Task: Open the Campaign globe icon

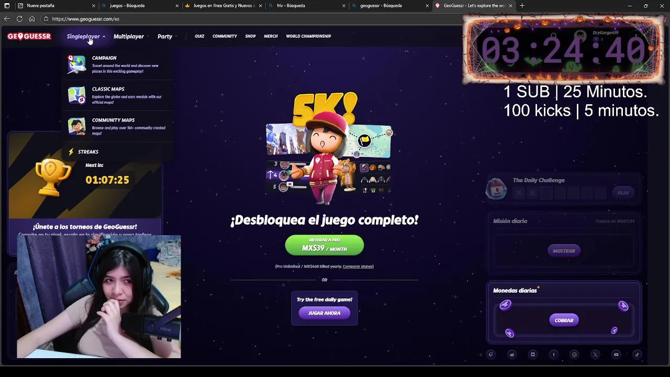Action: (x=76, y=64)
